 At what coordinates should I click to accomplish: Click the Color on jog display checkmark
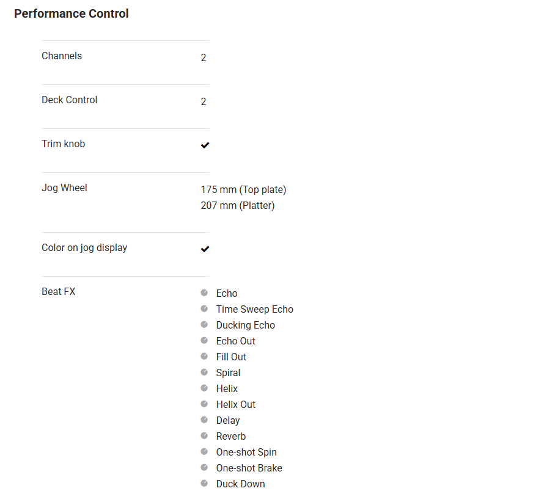205,249
